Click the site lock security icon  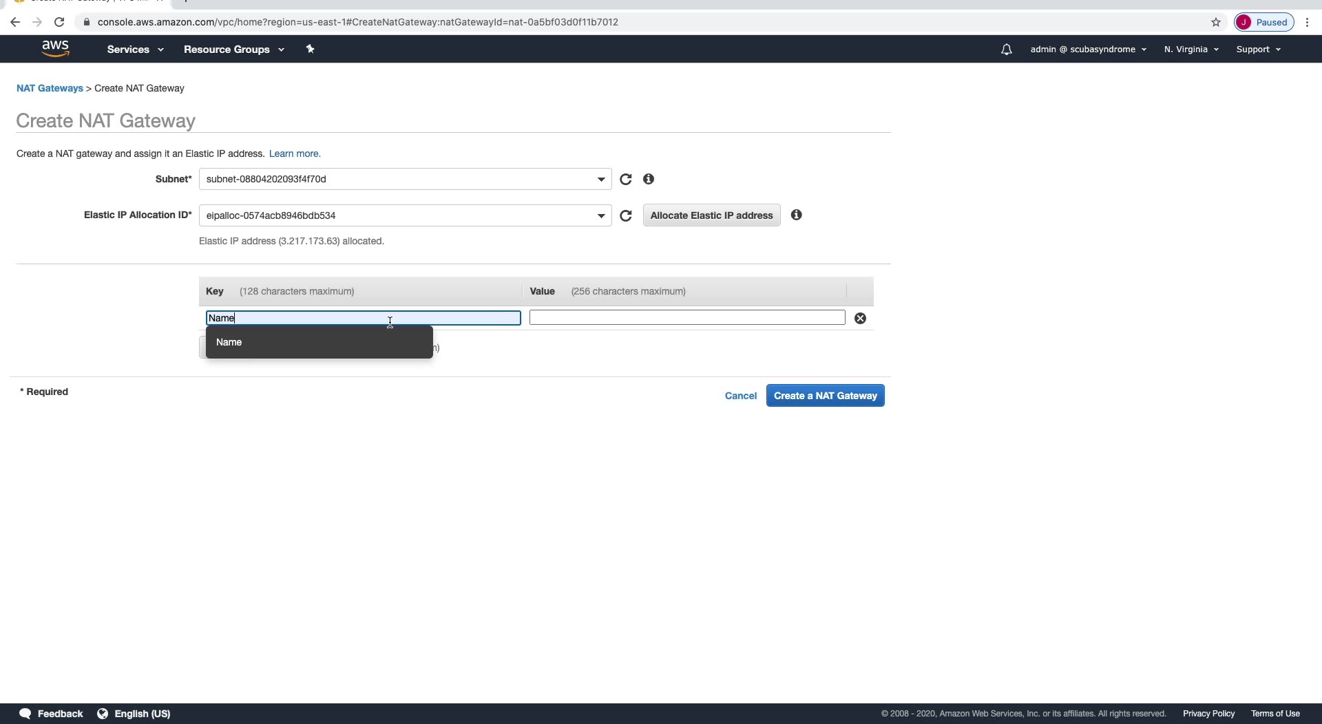pyautogui.click(x=86, y=22)
